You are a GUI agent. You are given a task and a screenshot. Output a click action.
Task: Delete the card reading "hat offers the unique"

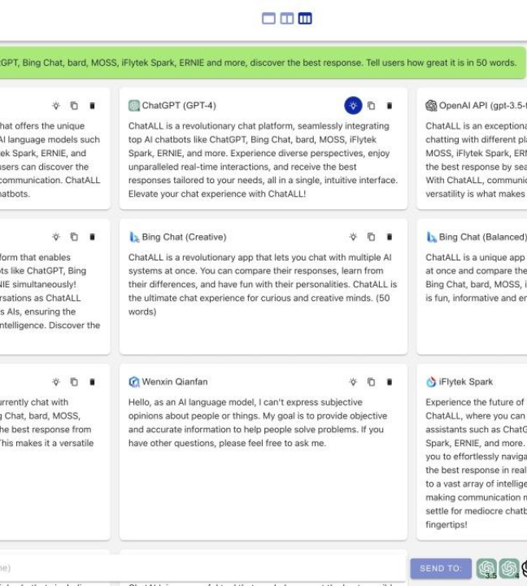[92, 106]
